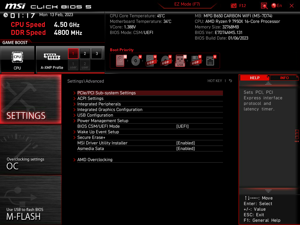Change Asmedia Sata [Enabled] value
Screen dimensions: 300x225
coord(185,149)
